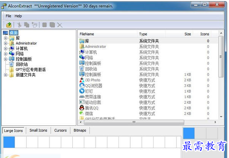The image size is (229, 158).
Task: Click the 控制面板 icon in the tree
Action: [11, 59]
